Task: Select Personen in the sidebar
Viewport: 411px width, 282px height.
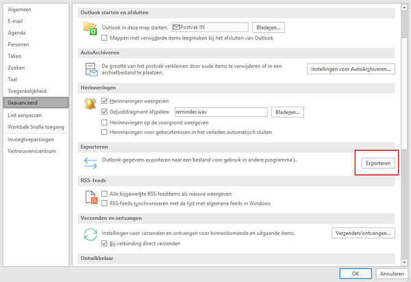Action: pyautogui.click(x=36, y=44)
